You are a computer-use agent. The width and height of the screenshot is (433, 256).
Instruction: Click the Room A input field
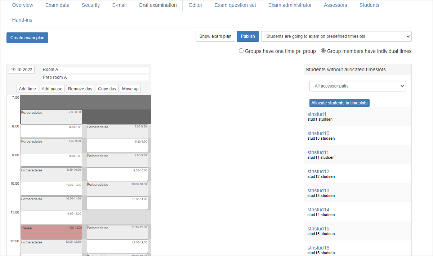pos(95,69)
